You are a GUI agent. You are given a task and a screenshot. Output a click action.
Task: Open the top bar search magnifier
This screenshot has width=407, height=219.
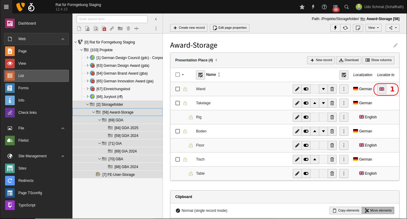pyautogui.click(x=346, y=7)
